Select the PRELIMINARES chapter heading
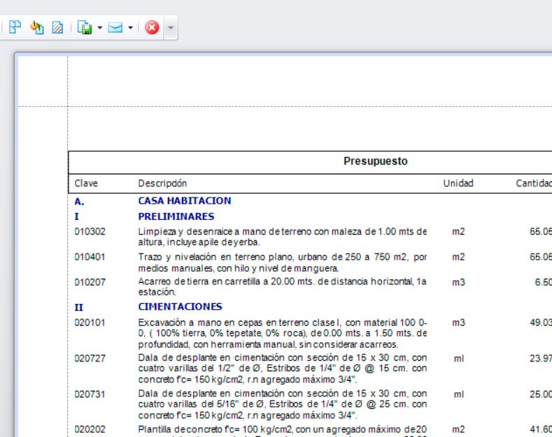Screen dimensions: 552x437 pyautogui.click(x=176, y=216)
